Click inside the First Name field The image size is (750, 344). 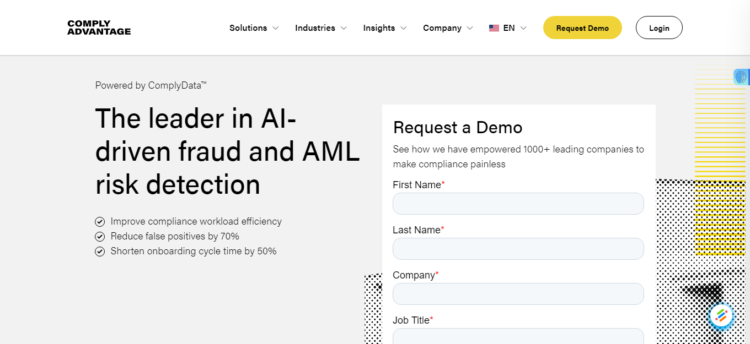(x=518, y=204)
